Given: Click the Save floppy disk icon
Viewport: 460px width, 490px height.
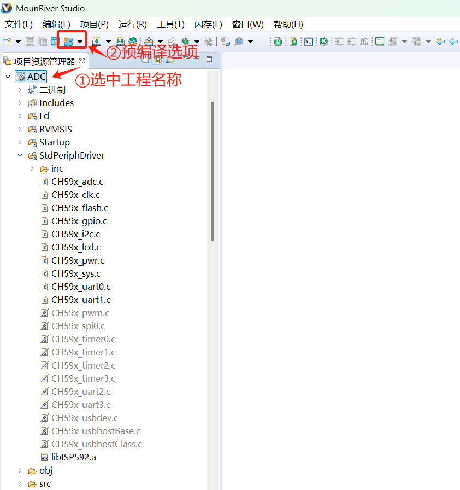Looking at the screenshot, I should coord(30,42).
